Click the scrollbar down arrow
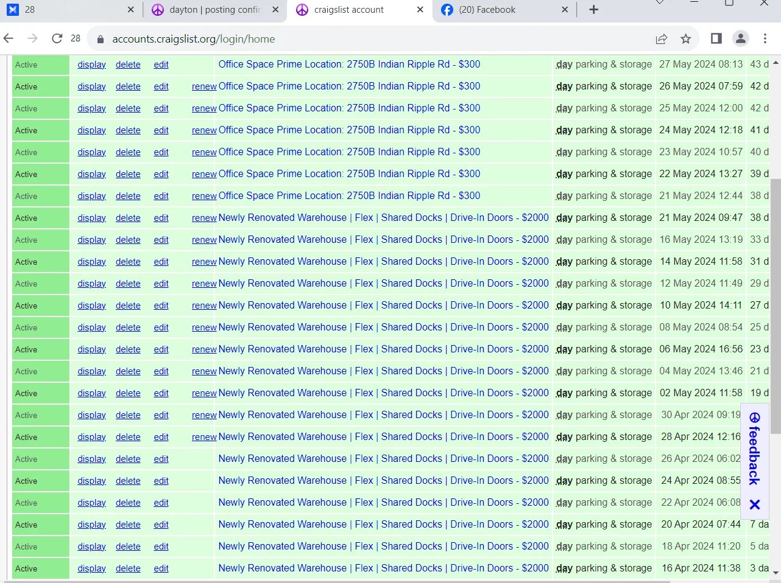 pos(776,573)
